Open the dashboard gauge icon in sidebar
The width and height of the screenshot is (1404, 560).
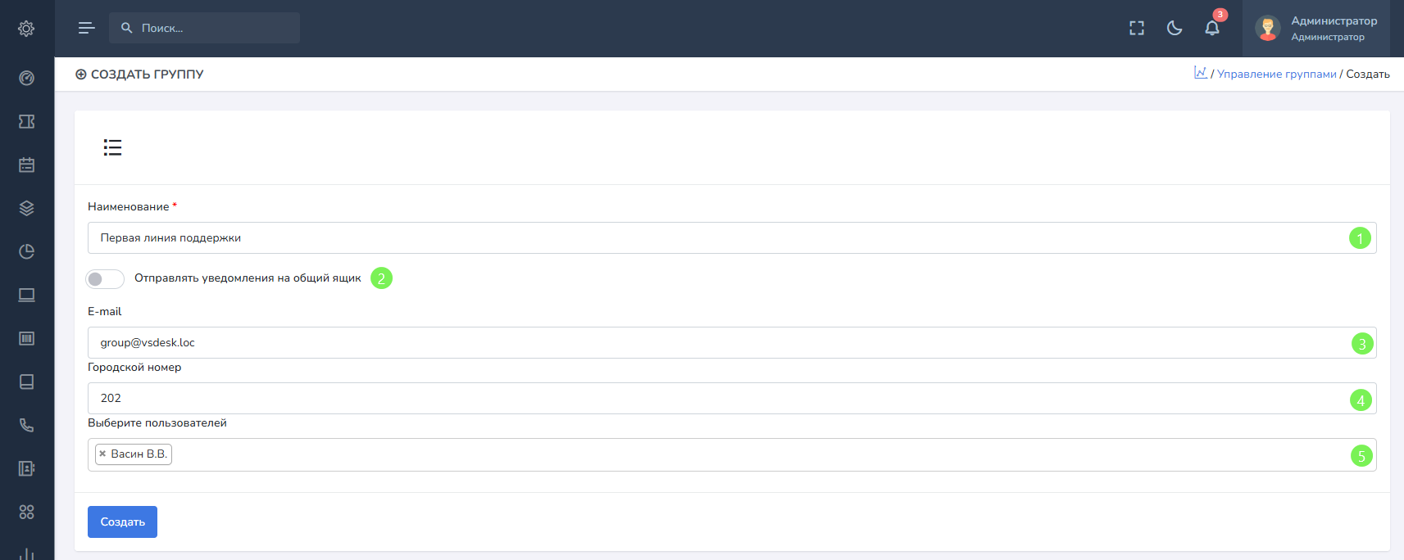tap(26, 78)
